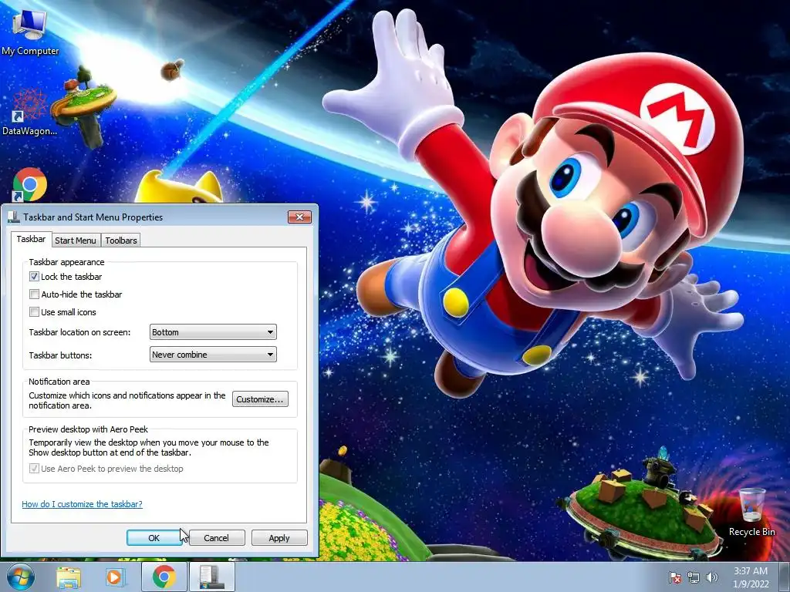Click the Taskbar buttons label
790x592 pixels.
[60, 355]
